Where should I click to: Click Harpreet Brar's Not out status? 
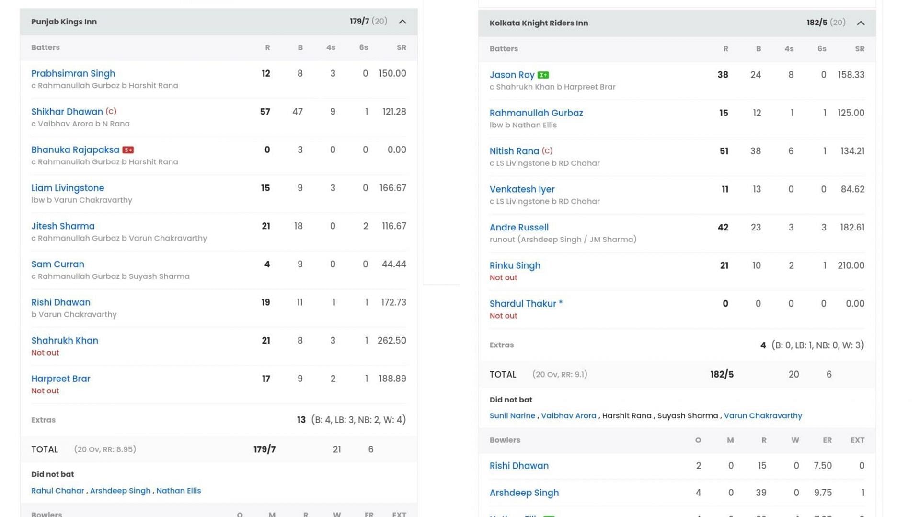pyautogui.click(x=45, y=391)
